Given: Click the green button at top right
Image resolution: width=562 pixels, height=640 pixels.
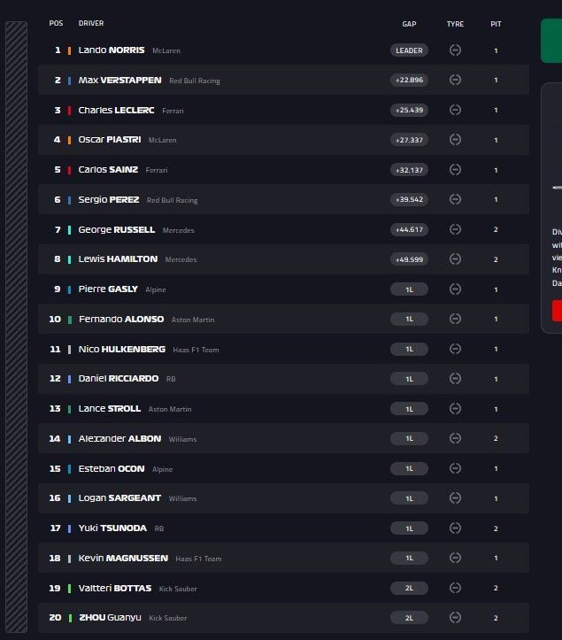Looking at the screenshot, I should pyautogui.click(x=551, y=41).
